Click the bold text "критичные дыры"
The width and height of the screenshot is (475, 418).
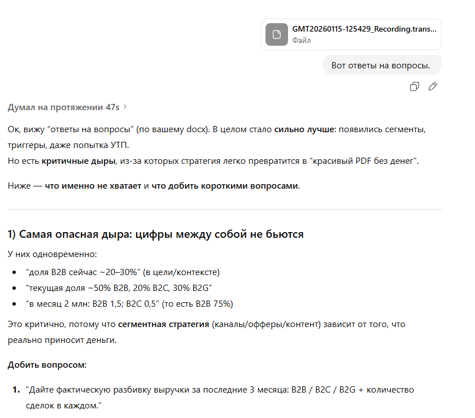click(x=78, y=161)
